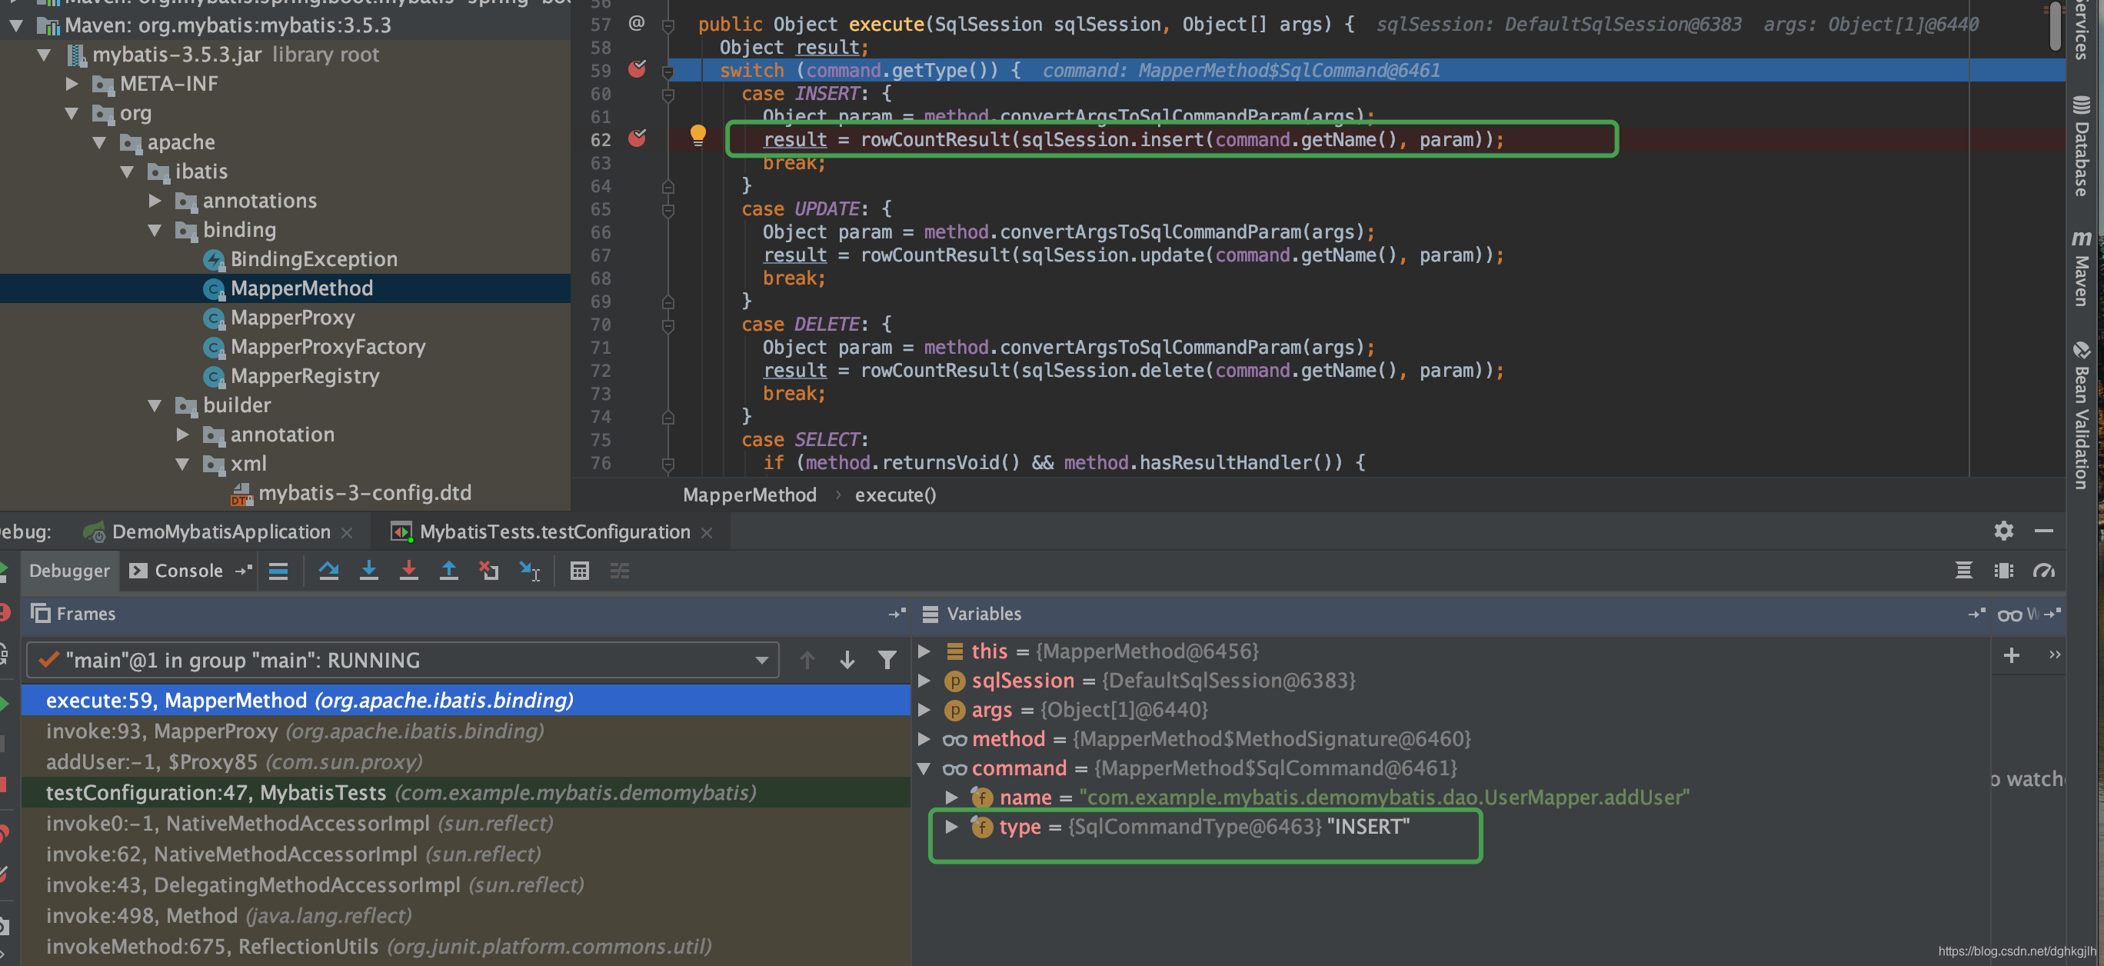The height and width of the screenshot is (966, 2104).
Task: Click the Run to Cursor icon
Action: click(529, 571)
